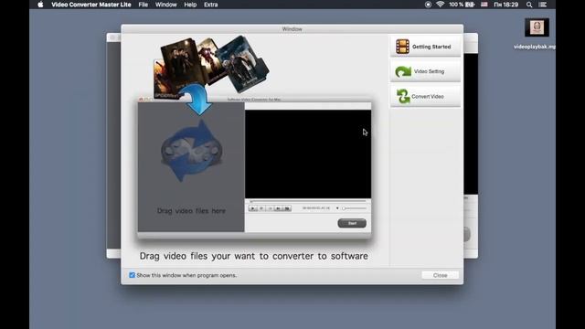
Task: Close the guide window with Close button
Action: (x=441, y=275)
